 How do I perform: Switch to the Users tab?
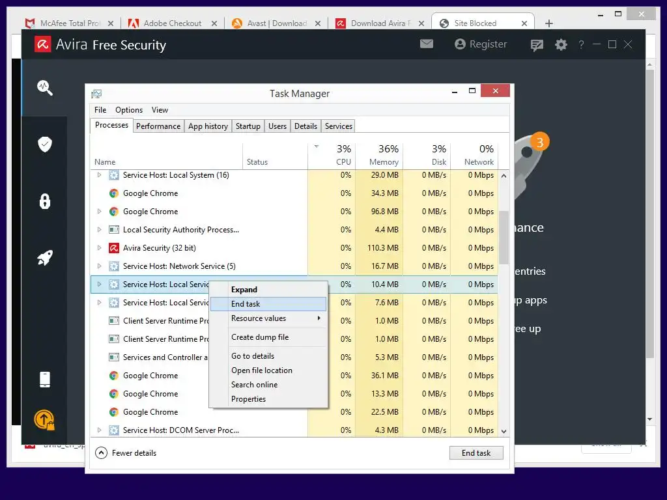click(x=277, y=126)
